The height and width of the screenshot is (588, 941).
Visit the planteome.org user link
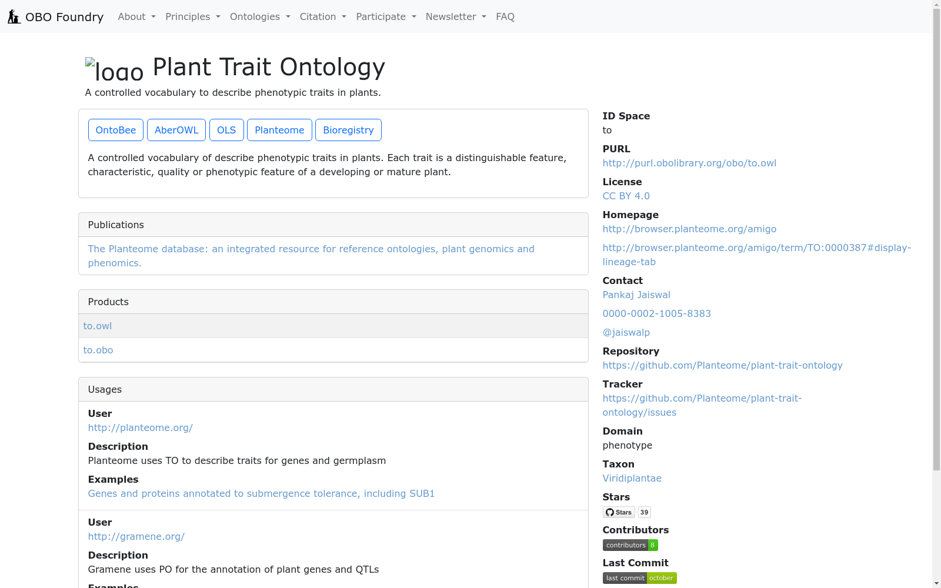tap(141, 427)
